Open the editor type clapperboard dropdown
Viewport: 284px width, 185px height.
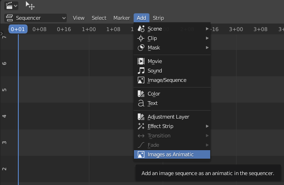point(11,6)
